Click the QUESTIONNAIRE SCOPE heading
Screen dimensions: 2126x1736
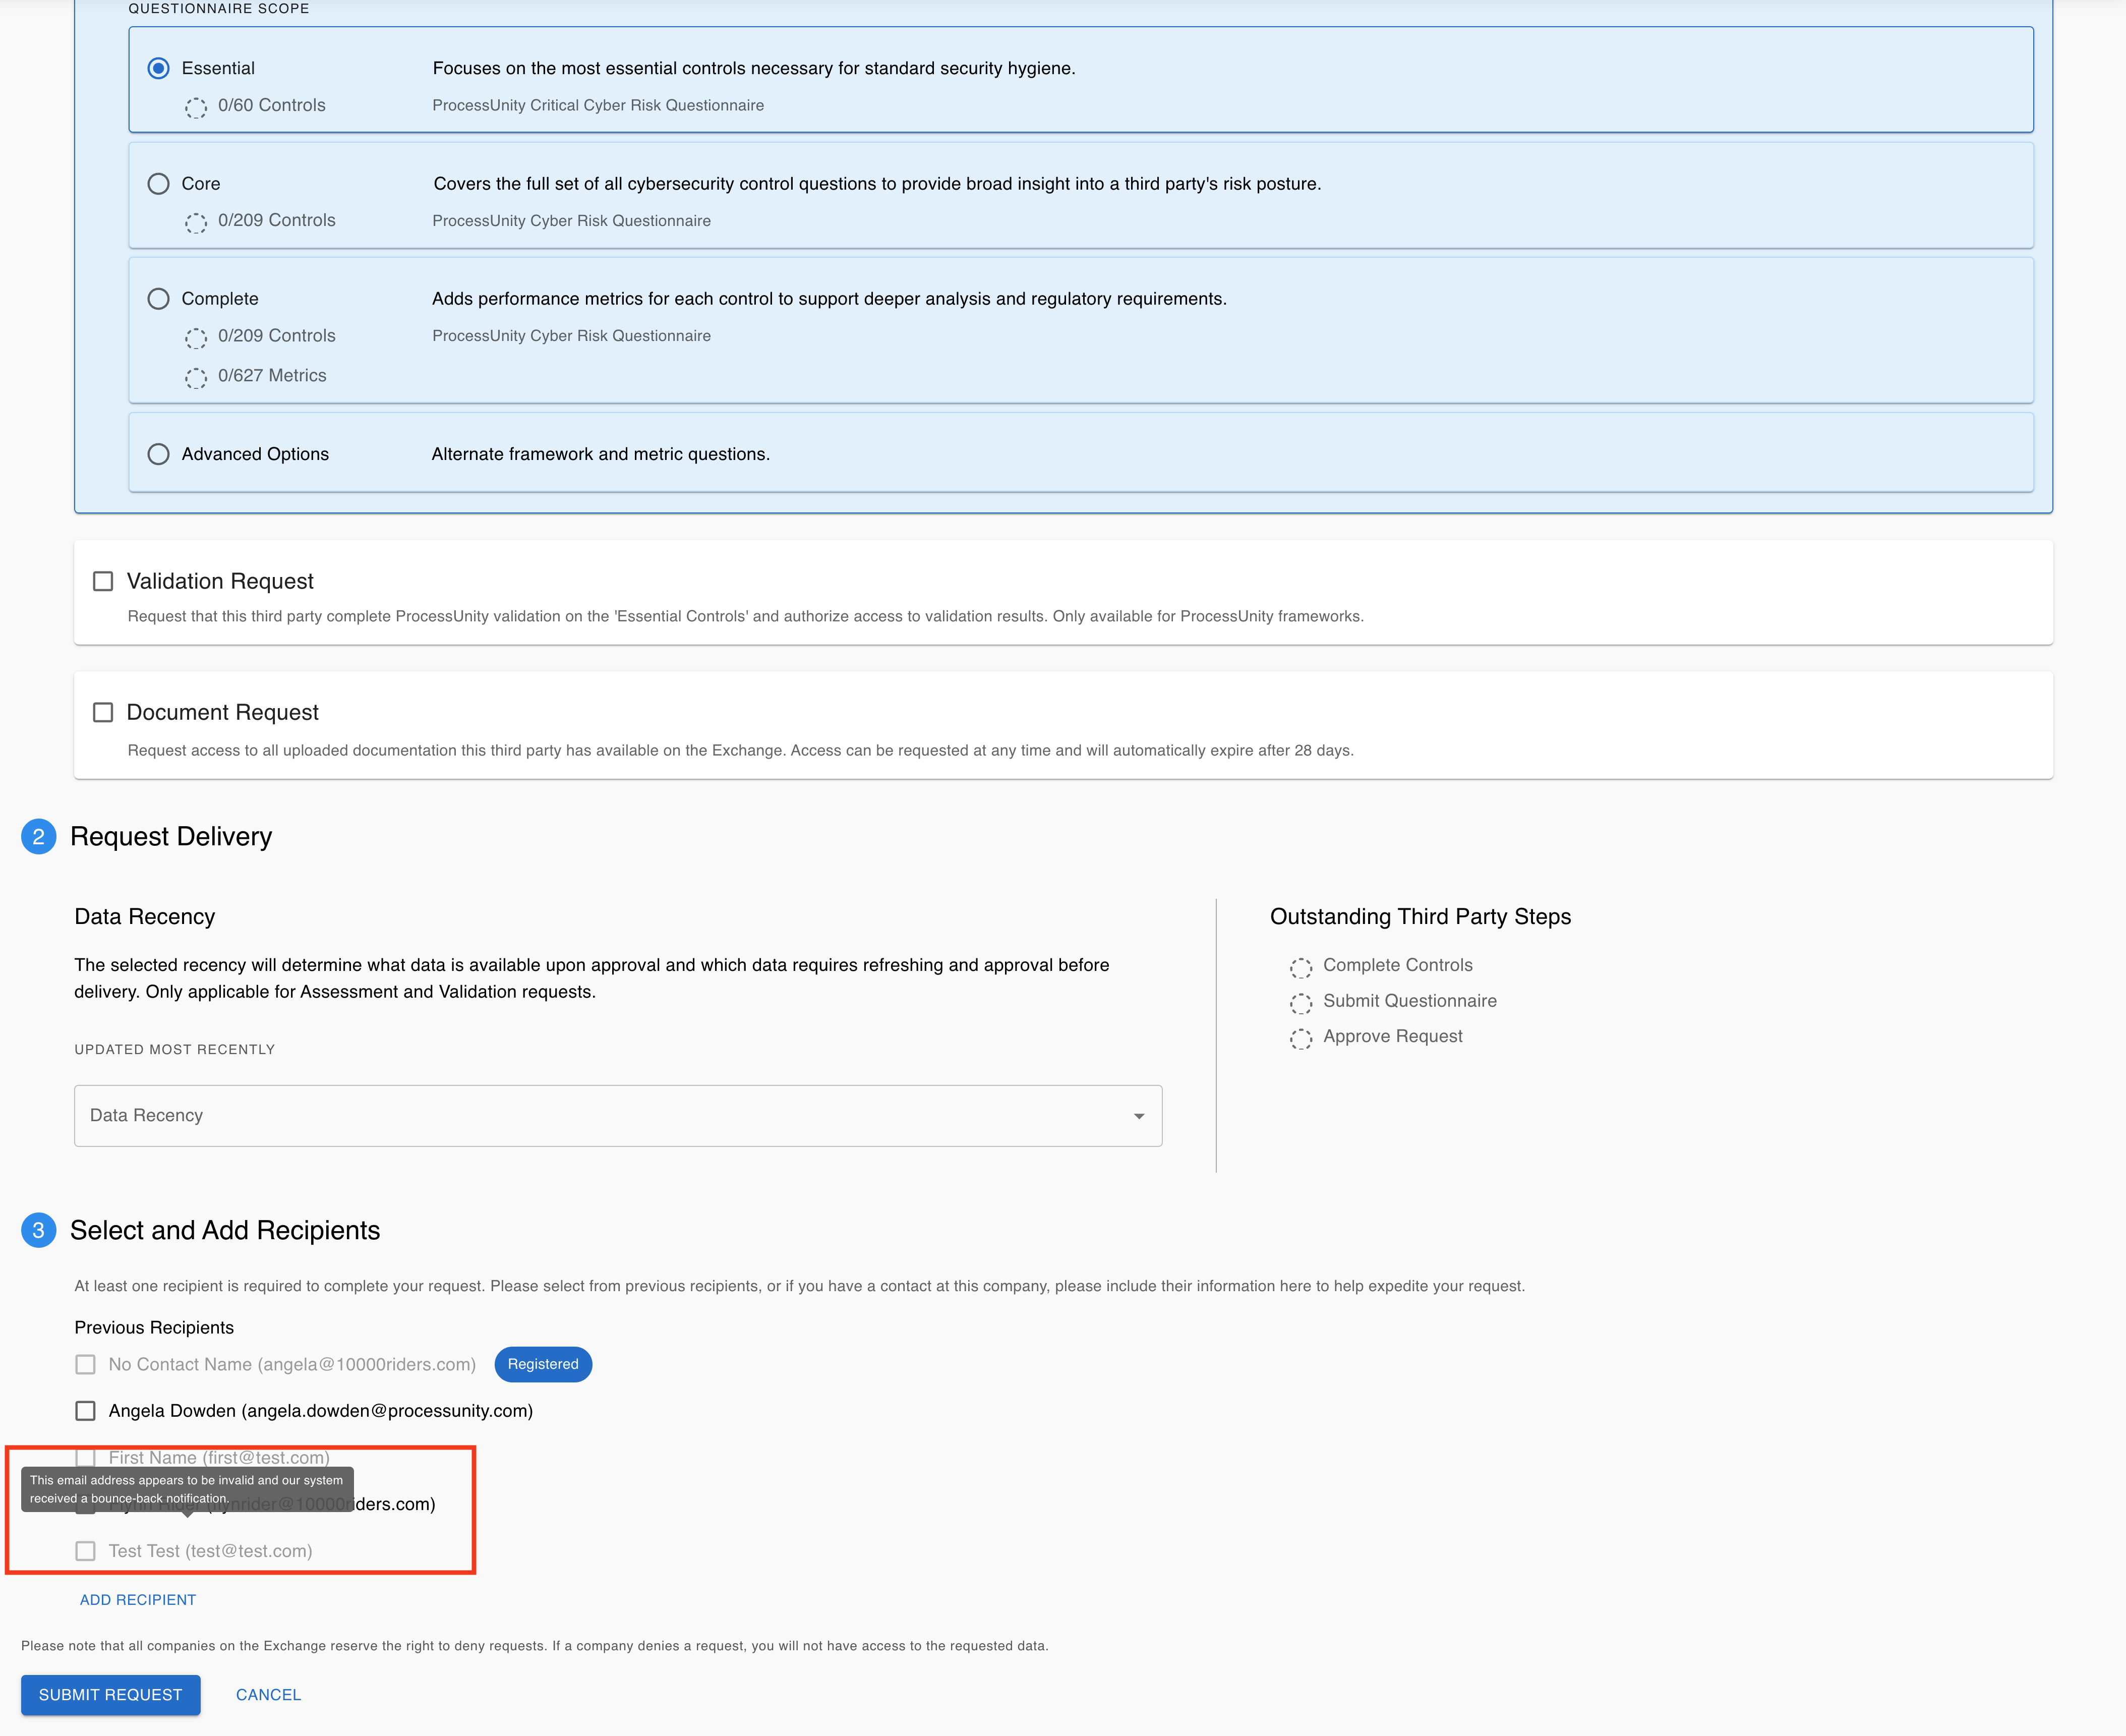[x=219, y=8]
